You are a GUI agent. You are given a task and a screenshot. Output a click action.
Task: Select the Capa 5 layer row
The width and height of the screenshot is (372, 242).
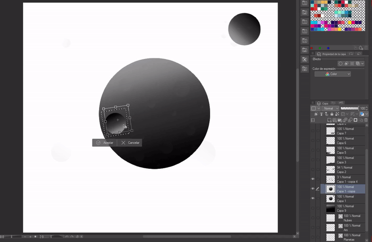[x=345, y=150]
